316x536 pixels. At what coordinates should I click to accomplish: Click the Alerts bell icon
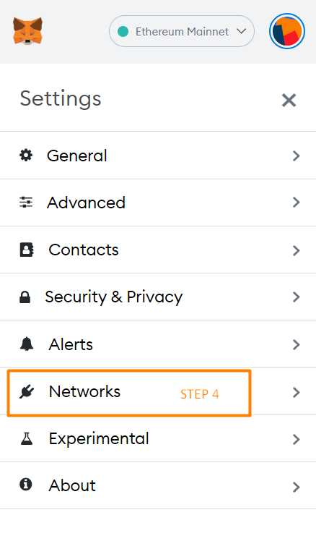pyautogui.click(x=26, y=344)
